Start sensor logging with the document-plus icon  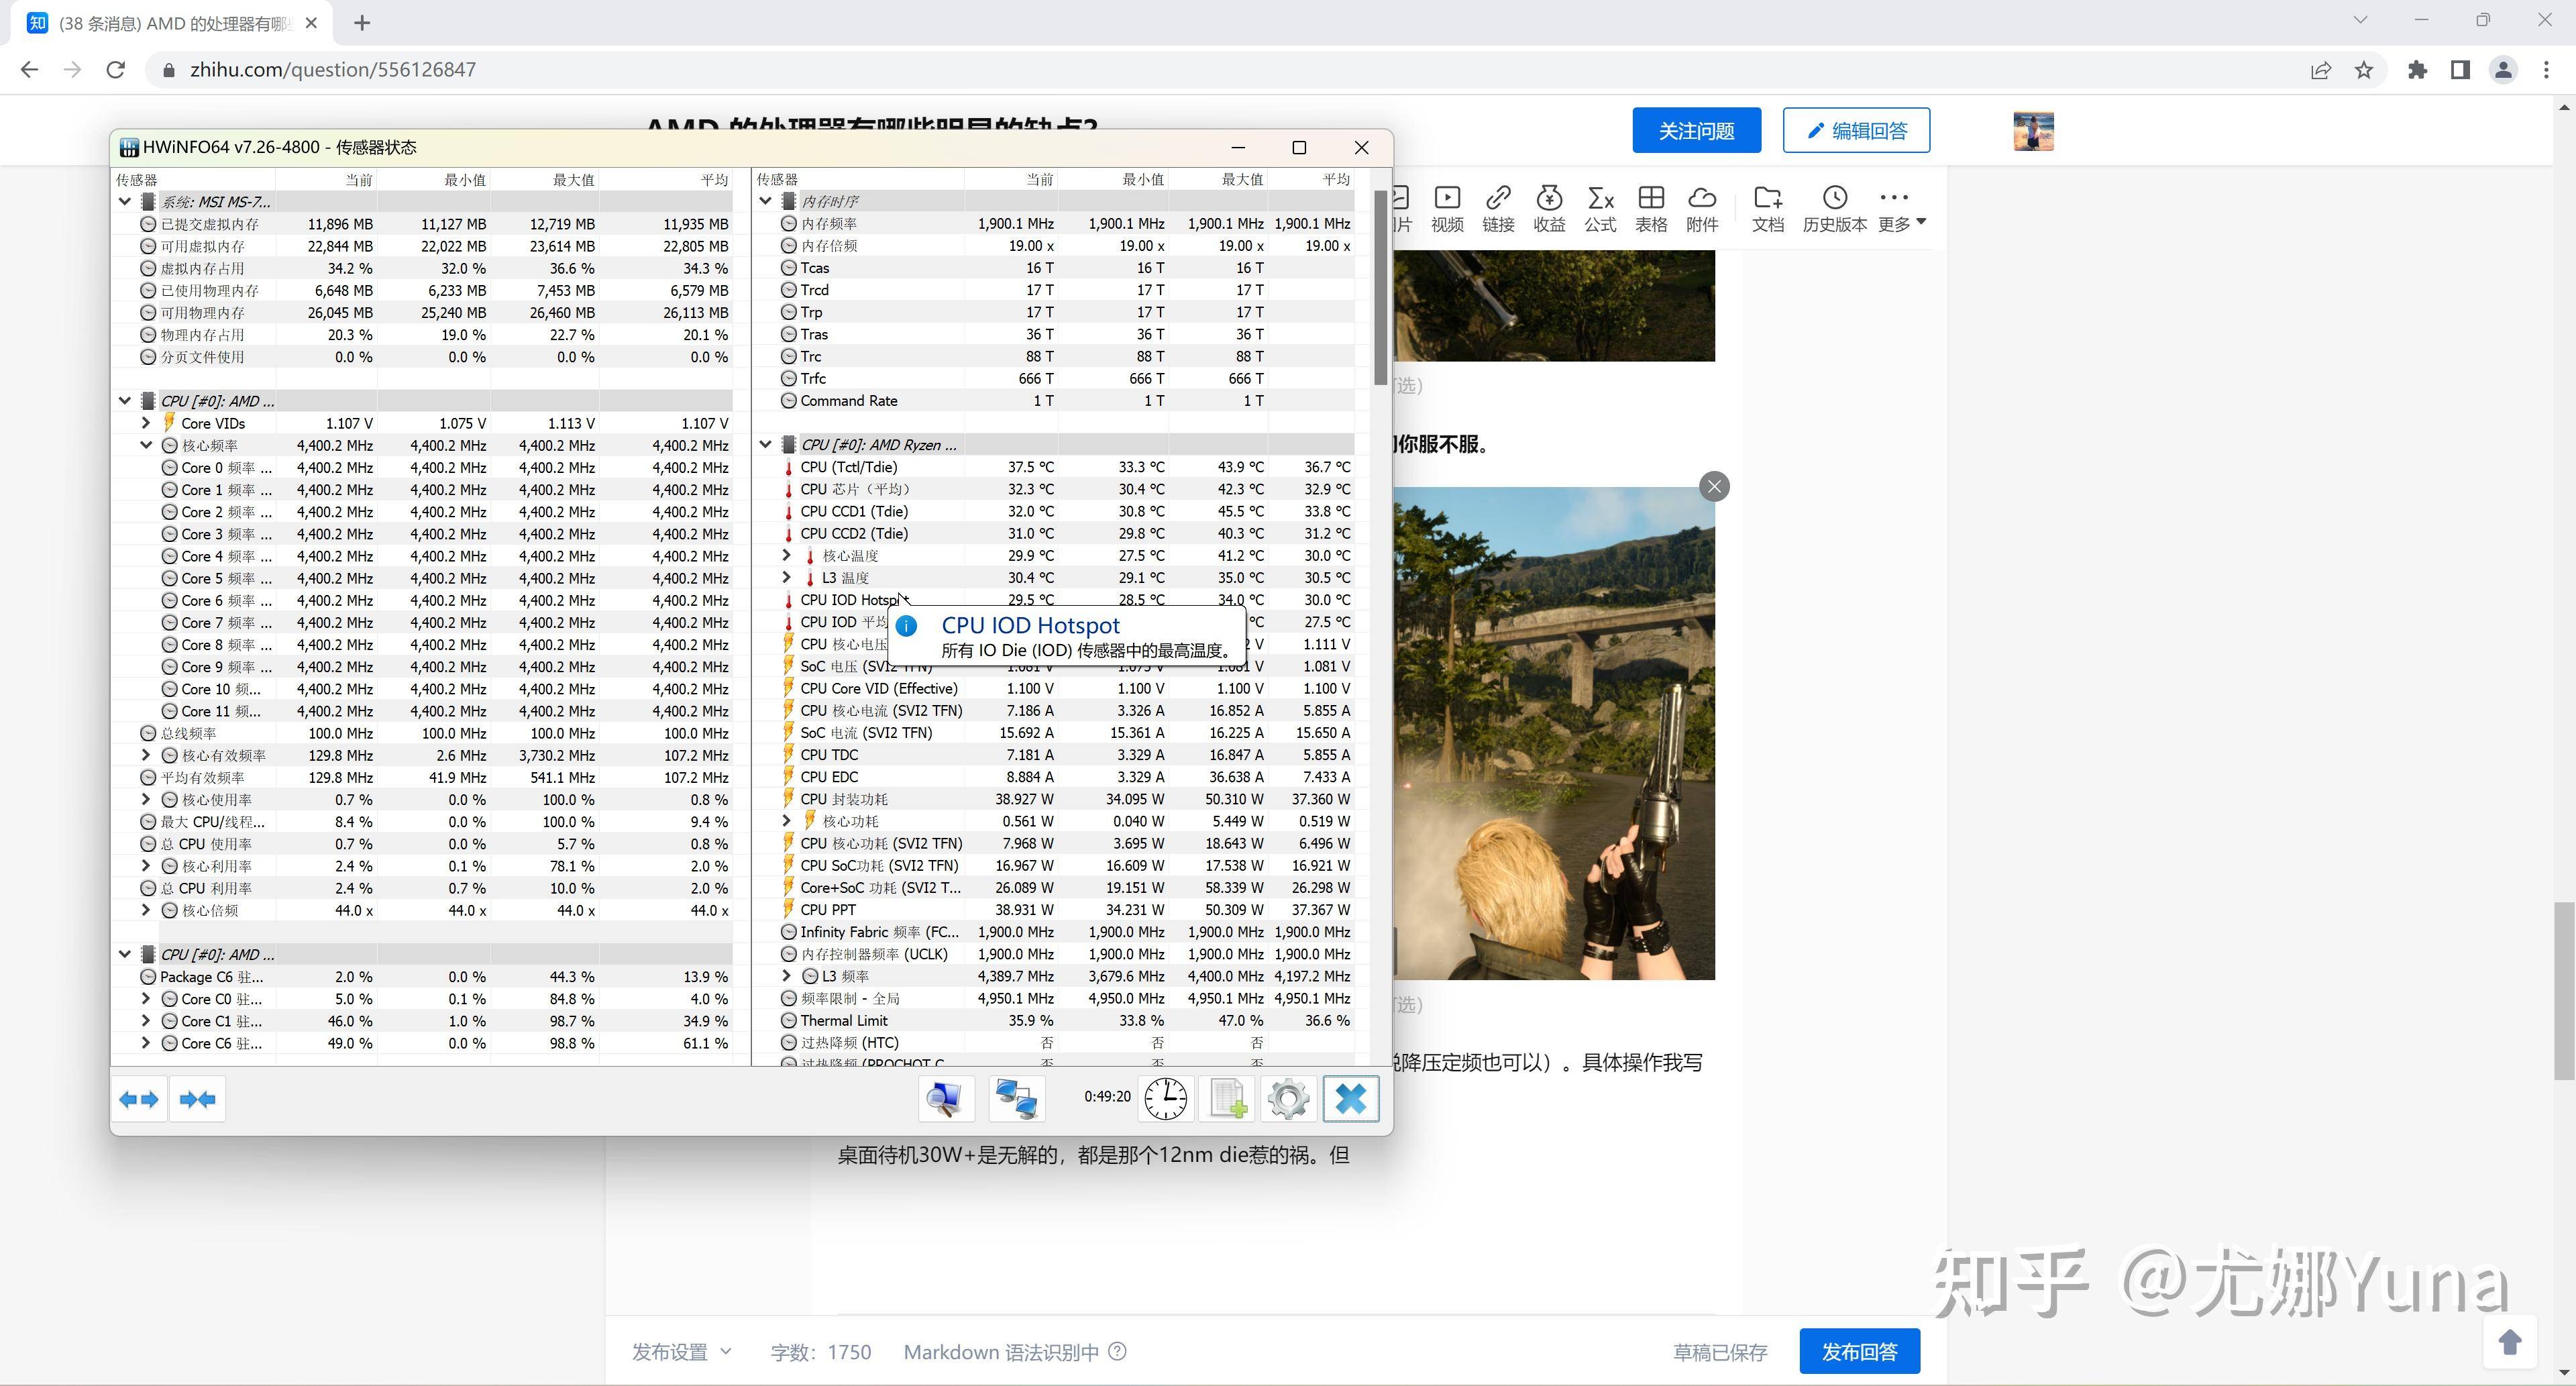[1228, 1099]
